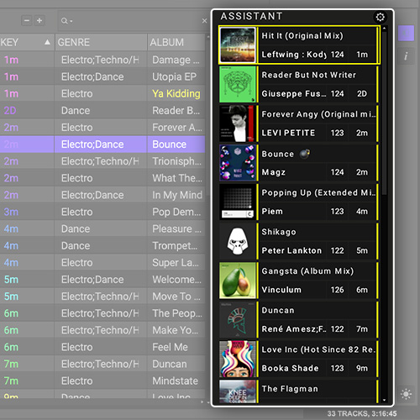Open the search options dropdown arrow

(71, 21)
